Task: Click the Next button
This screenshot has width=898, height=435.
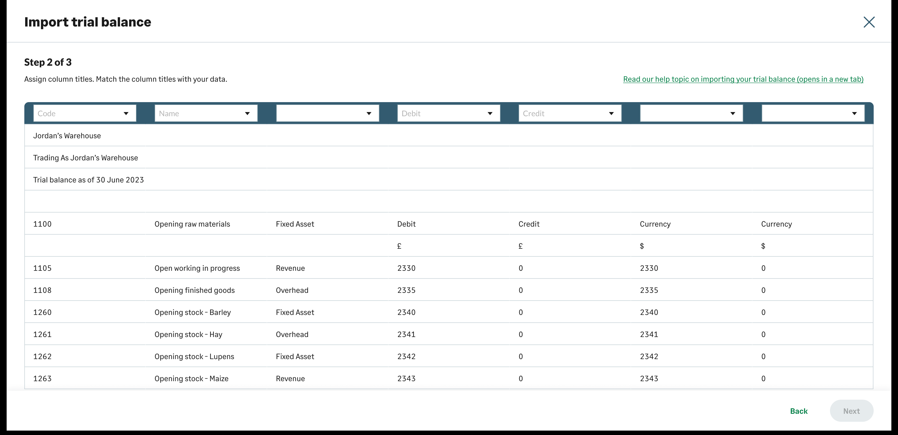Action: pos(851,411)
